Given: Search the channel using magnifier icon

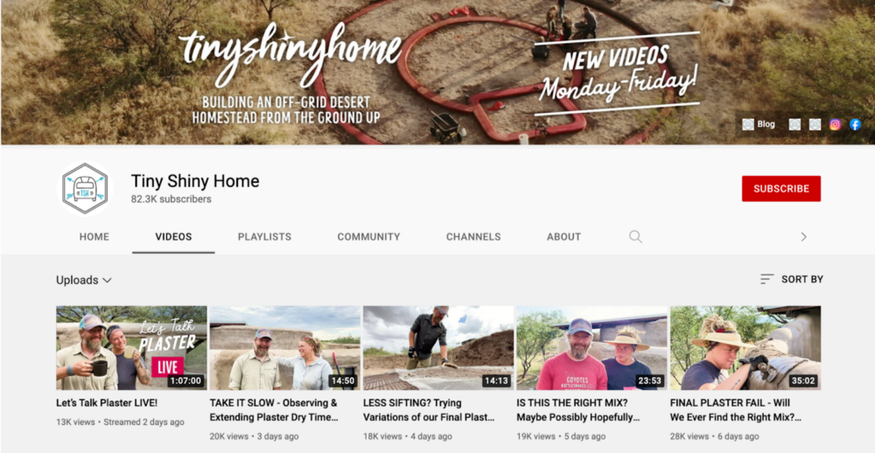Looking at the screenshot, I should click(x=635, y=236).
